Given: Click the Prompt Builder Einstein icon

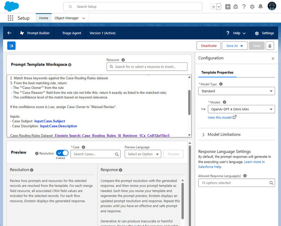Looking at the screenshot, I should click(x=22, y=33).
